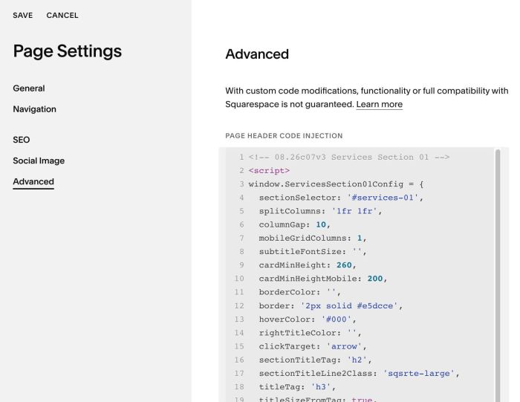
Task: Follow the Learn more link
Action: point(380,104)
